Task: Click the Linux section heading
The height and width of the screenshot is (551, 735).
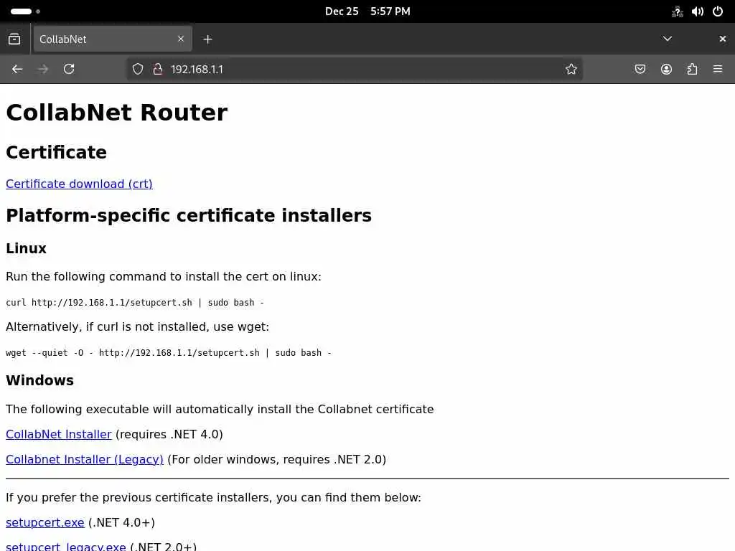Action: pyautogui.click(x=27, y=248)
